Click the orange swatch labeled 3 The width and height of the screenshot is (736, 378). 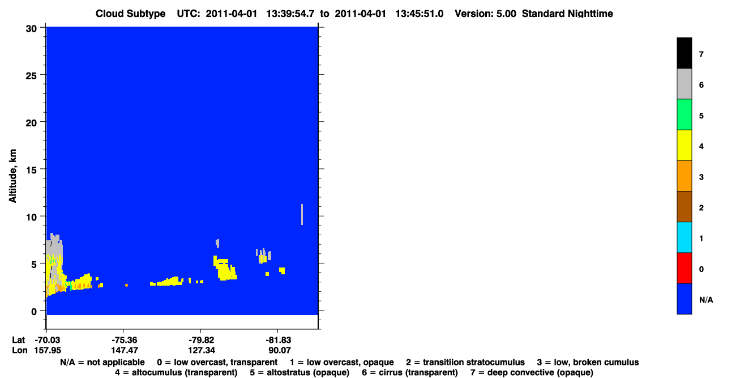(x=684, y=176)
